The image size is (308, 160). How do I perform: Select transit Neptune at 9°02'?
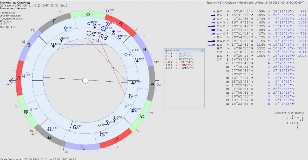coord(137,60)
